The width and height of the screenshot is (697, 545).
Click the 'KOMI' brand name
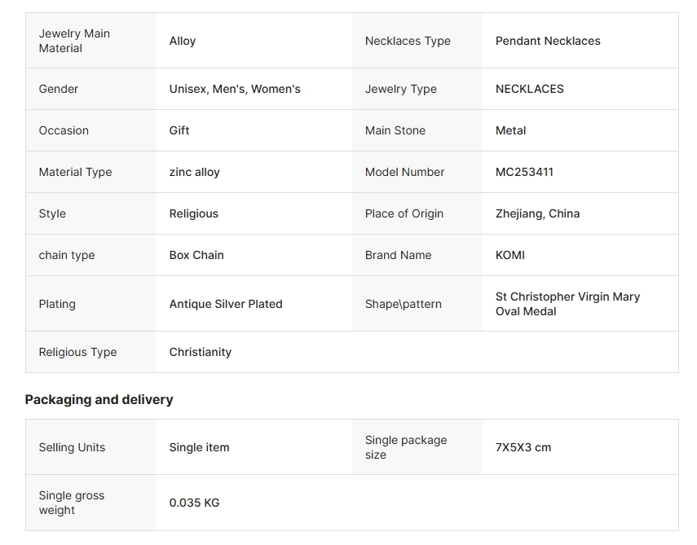510,255
